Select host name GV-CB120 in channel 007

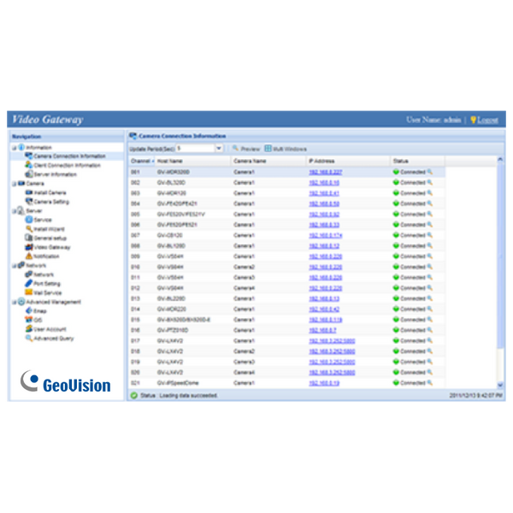pyautogui.click(x=170, y=235)
